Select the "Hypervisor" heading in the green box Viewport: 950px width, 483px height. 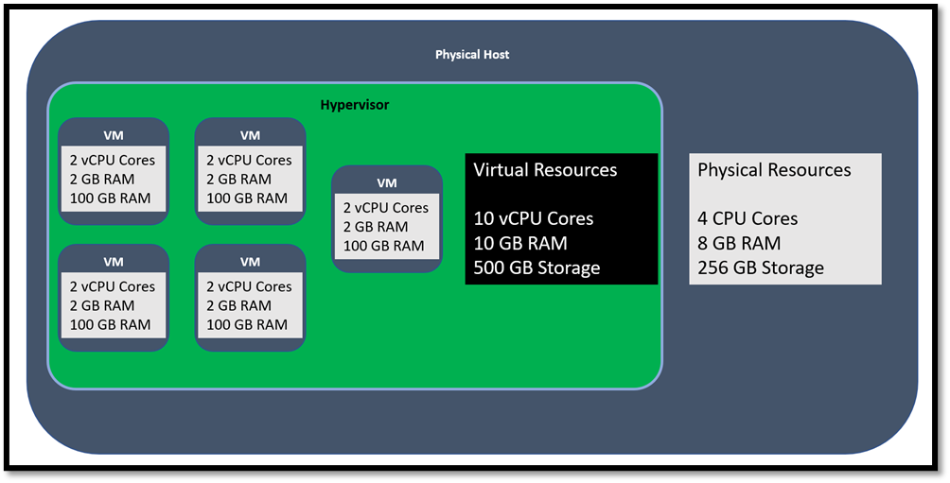(x=355, y=105)
